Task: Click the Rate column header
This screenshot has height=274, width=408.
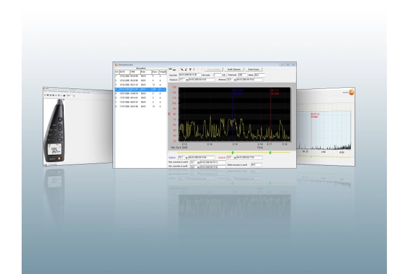Action: 146,72
